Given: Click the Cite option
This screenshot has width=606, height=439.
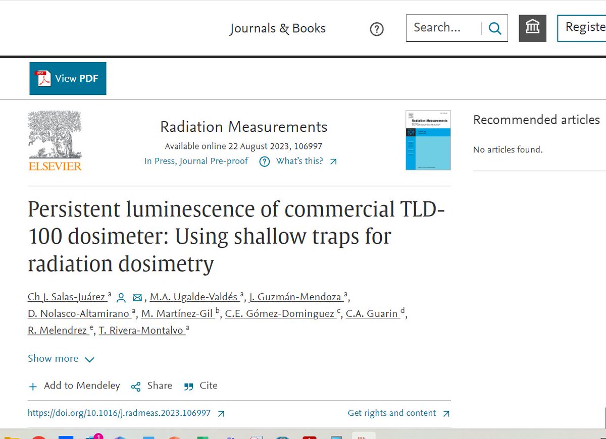Looking at the screenshot, I should coord(201,386).
